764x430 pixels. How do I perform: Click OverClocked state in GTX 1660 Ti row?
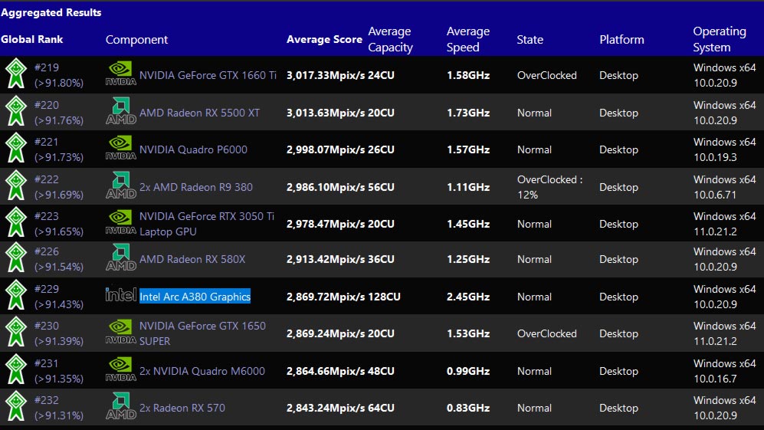(546, 75)
